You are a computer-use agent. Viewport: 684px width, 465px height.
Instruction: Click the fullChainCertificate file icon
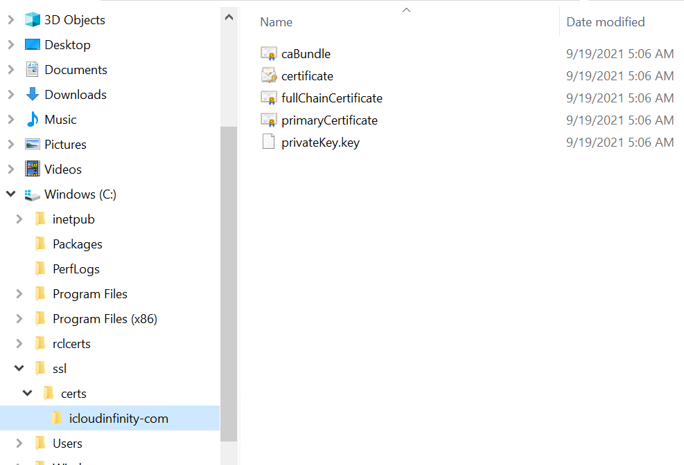tap(269, 98)
